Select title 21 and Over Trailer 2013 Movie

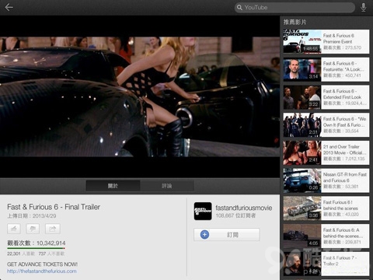pyautogui.click(x=344, y=149)
